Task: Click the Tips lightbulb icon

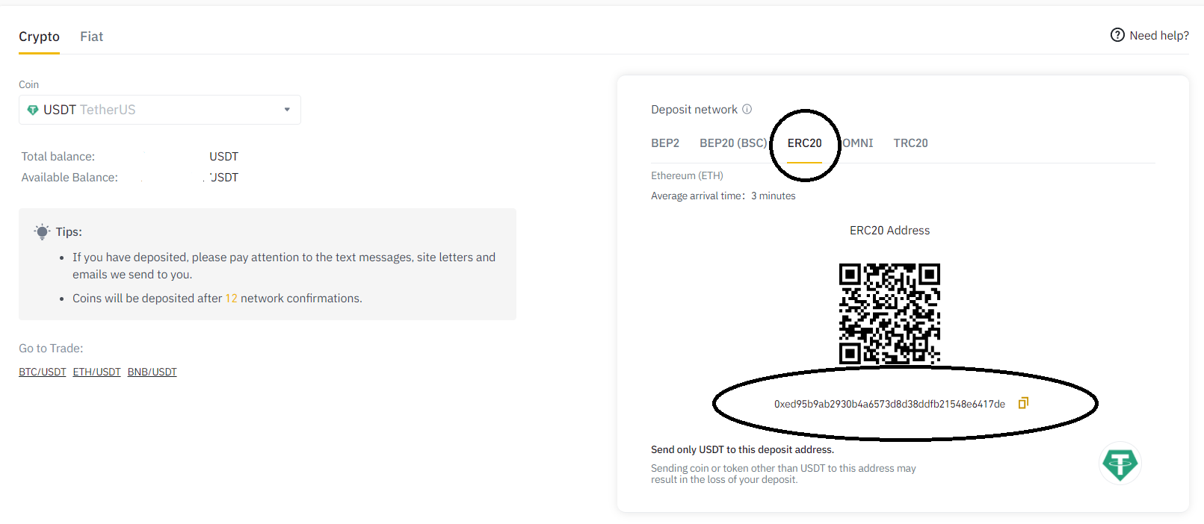Action: (x=43, y=231)
